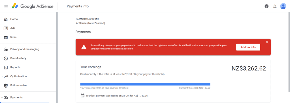
Task: Dismiss the red tax warning banner
Action: click(x=267, y=42)
